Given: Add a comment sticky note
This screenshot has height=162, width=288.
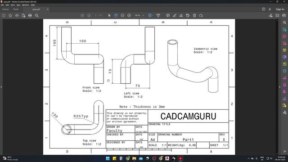Looking at the screenshot, I should 168,16.
